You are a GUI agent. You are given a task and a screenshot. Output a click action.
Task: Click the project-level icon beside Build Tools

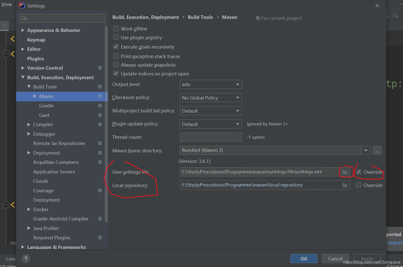click(x=100, y=87)
